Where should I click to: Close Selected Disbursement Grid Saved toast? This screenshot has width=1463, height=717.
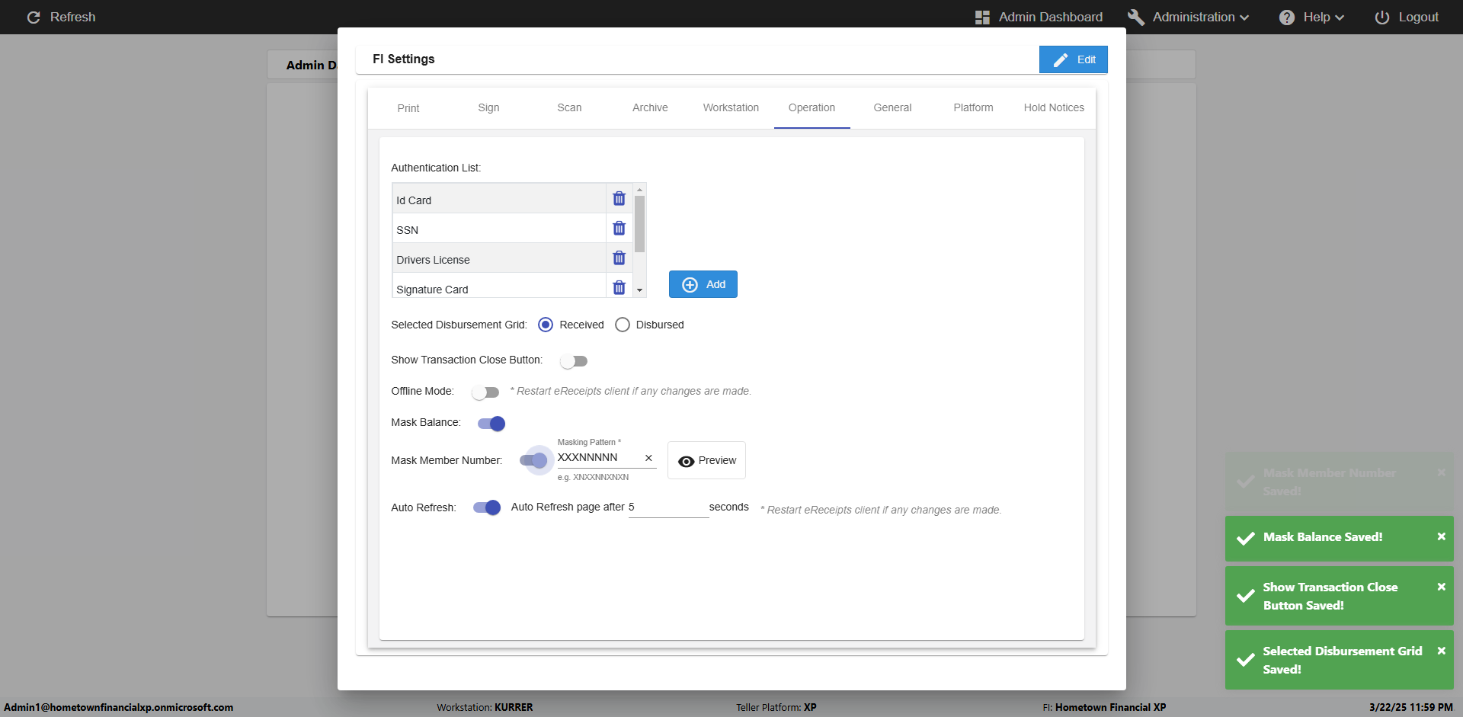coord(1441,651)
